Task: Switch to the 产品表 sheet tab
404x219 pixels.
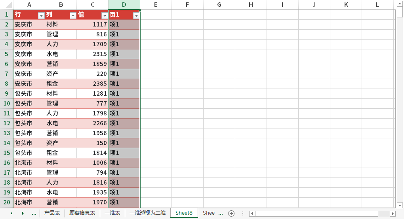Action: coord(52,213)
